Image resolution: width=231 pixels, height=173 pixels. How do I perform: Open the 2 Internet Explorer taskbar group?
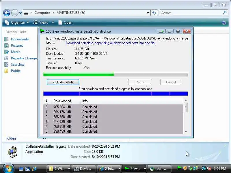coord(109,169)
